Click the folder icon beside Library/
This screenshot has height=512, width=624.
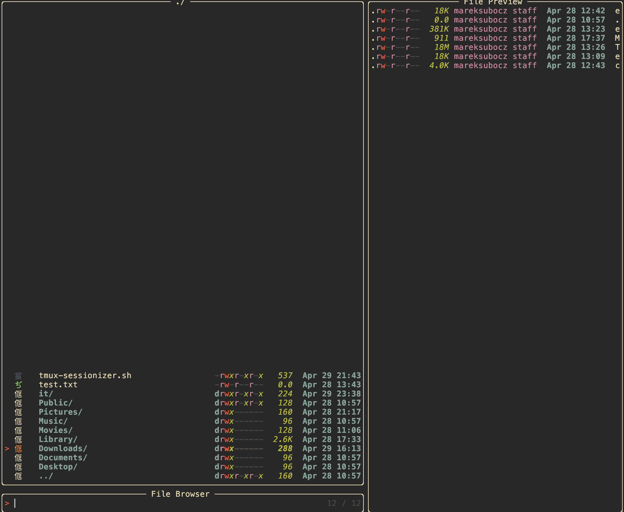19,439
